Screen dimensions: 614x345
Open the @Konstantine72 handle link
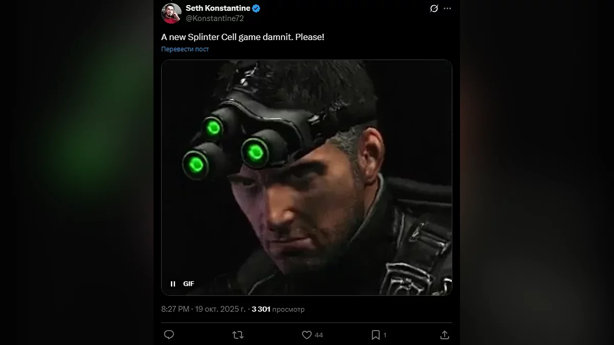pyautogui.click(x=214, y=18)
